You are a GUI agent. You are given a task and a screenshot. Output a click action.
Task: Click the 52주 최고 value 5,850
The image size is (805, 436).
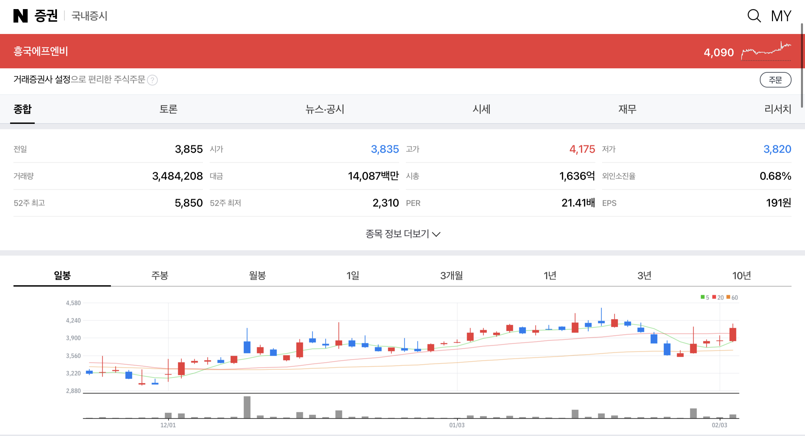pos(189,203)
